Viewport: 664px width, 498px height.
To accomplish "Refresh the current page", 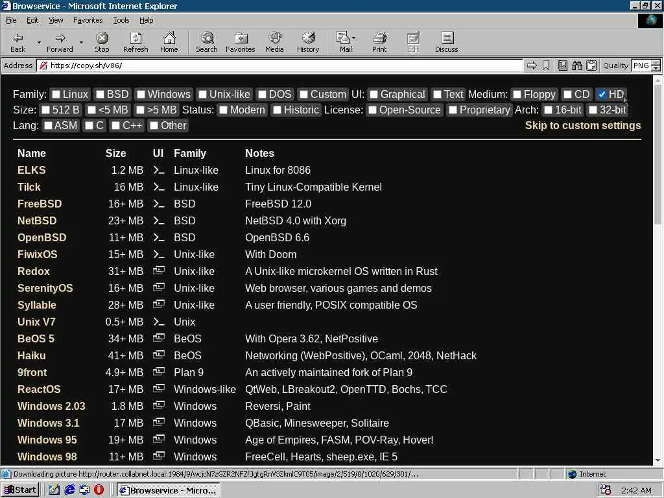I will (136, 42).
